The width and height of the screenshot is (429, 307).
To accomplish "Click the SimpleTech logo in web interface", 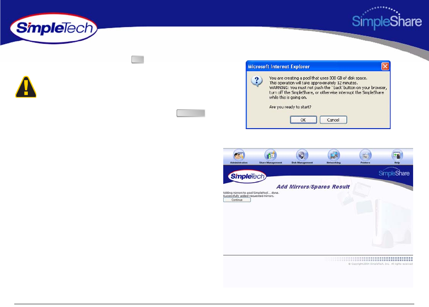I will click(x=247, y=176).
